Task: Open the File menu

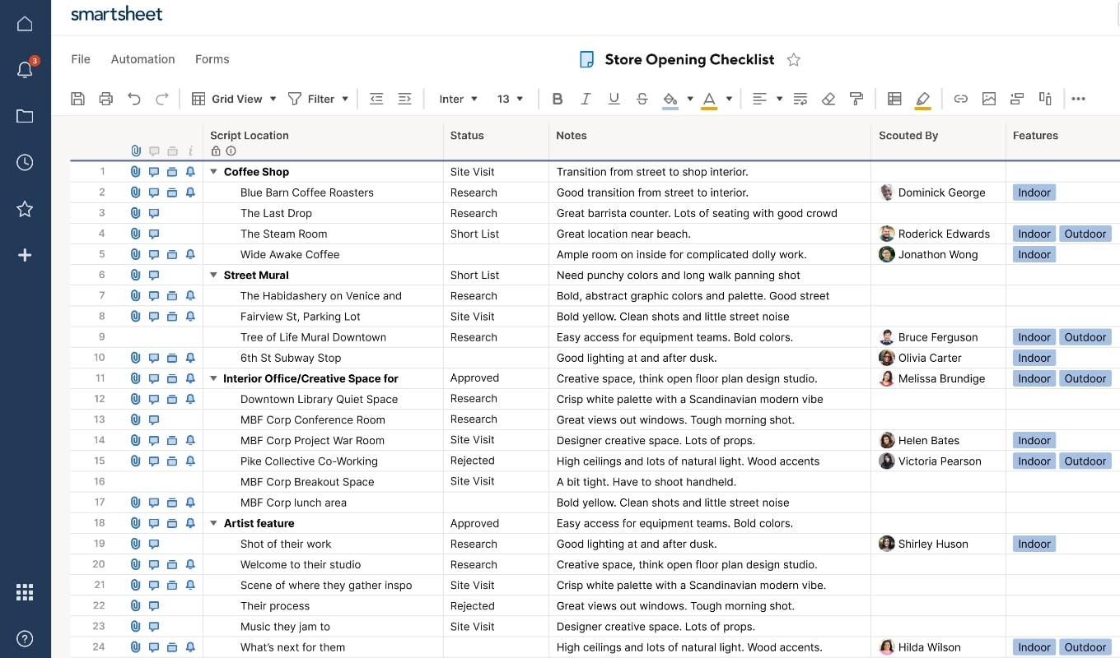Action: pos(81,59)
